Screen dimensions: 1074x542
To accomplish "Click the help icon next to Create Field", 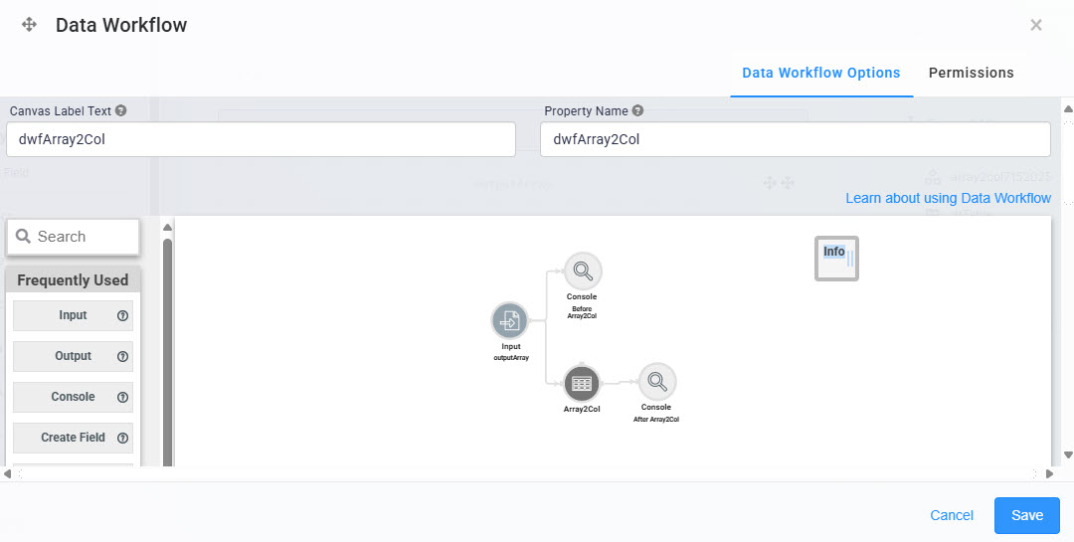I will [122, 438].
